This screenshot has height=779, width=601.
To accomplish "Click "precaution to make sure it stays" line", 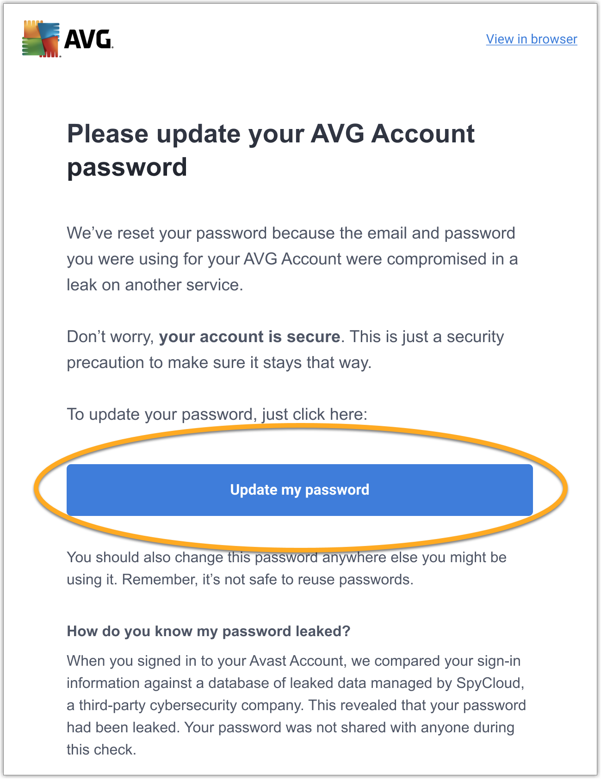I will click(x=219, y=362).
